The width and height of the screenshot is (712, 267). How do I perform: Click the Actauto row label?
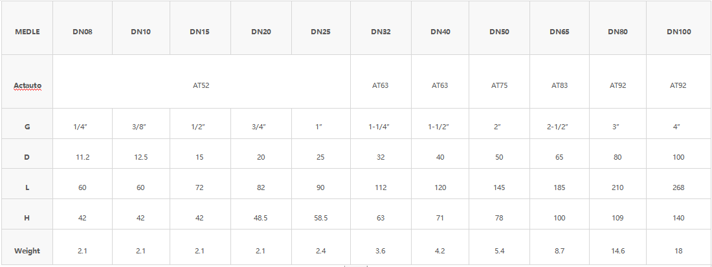pos(27,86)
